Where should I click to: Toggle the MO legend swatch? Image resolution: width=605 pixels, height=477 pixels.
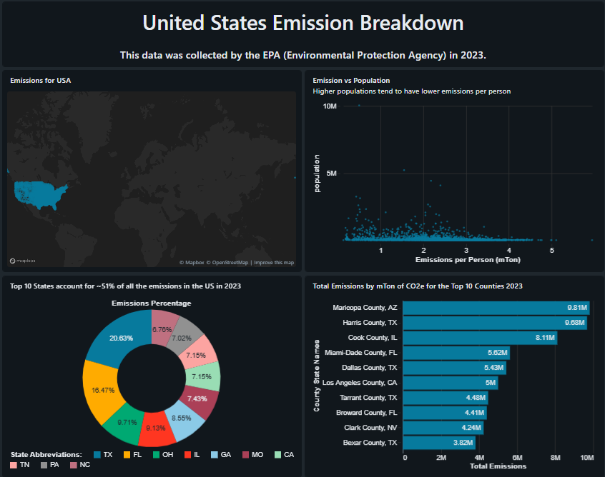point(246,455)
